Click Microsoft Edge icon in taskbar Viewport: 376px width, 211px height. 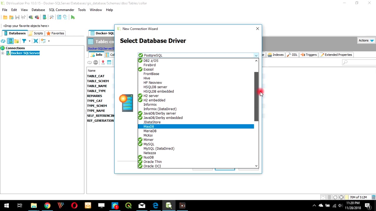[155, 205]
